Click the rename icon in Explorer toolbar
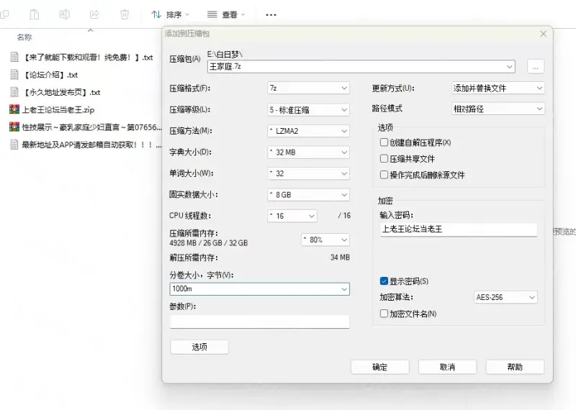Viewport: 576px width, 410px height. coord(64,14)
